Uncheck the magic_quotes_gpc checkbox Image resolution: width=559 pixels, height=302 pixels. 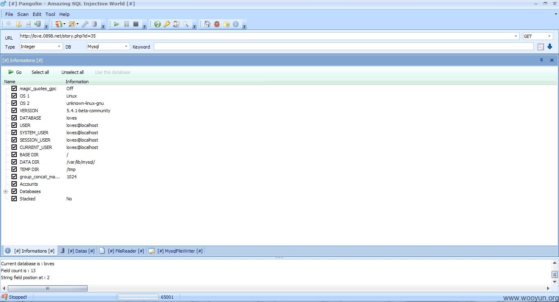pyautogui.click(x=14, y=89)
